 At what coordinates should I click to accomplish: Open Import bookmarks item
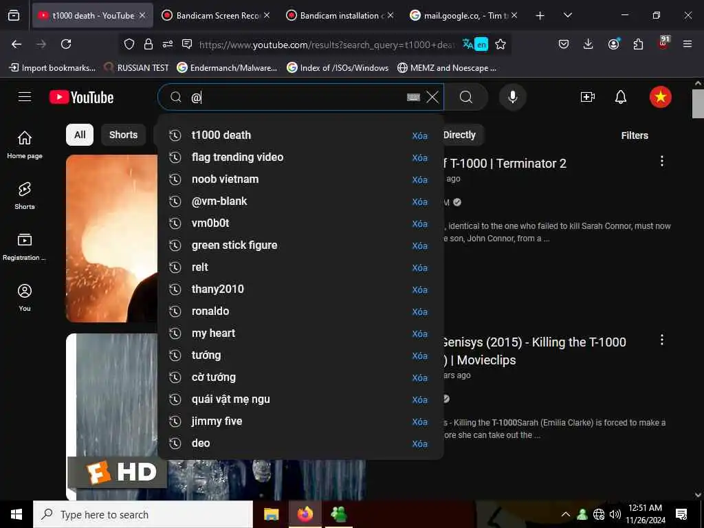(52, 68)
